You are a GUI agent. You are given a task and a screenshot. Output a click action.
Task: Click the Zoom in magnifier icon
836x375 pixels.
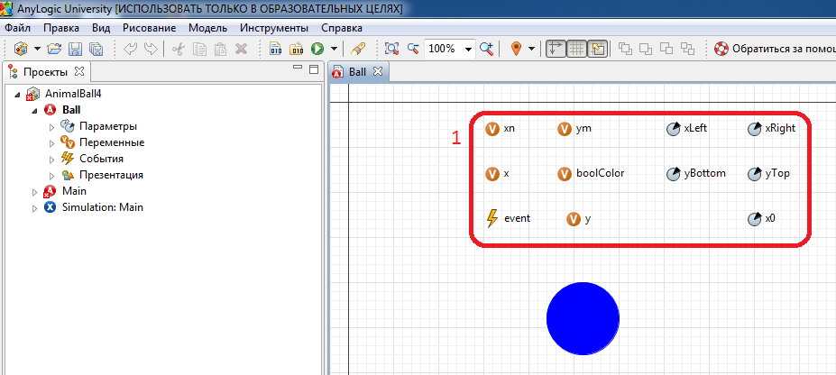click(x=486, y=49)
